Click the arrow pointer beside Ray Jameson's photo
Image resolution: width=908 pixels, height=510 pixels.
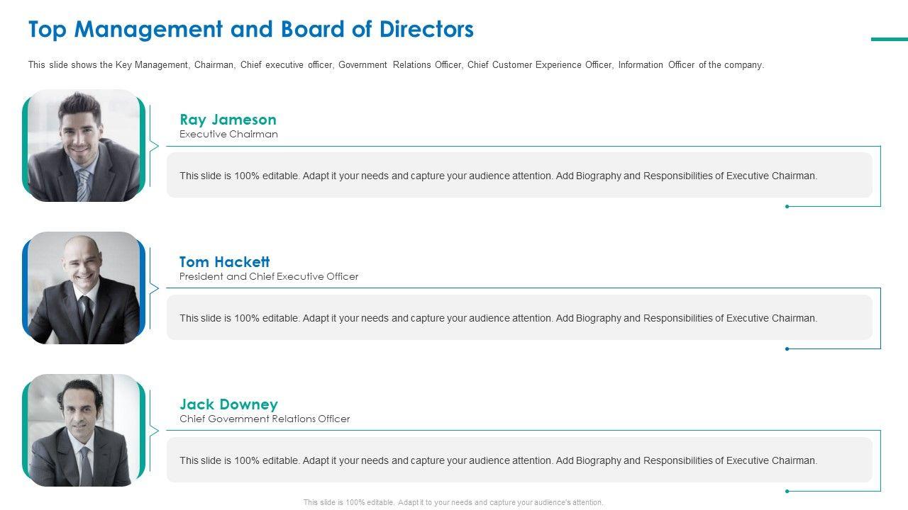pos(154,147)
